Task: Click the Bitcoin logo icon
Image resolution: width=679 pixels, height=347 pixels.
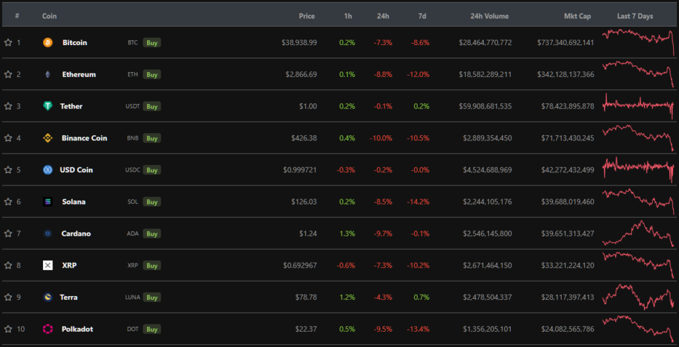Action: click(x=48, y=42)
